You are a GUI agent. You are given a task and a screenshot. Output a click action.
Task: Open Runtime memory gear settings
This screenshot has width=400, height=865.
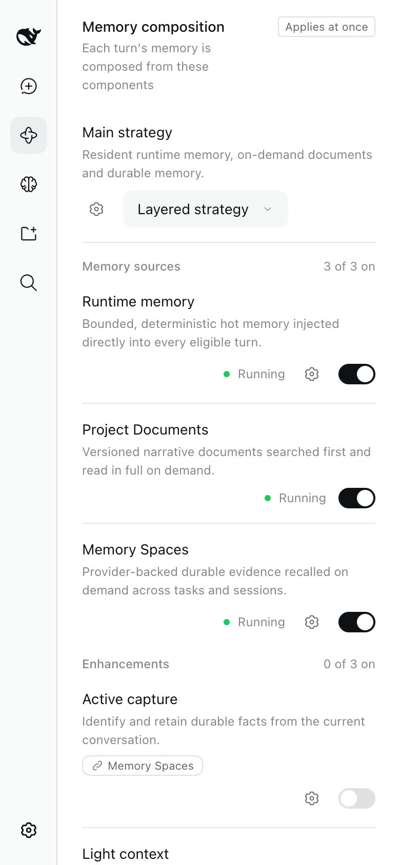(312, 374)
